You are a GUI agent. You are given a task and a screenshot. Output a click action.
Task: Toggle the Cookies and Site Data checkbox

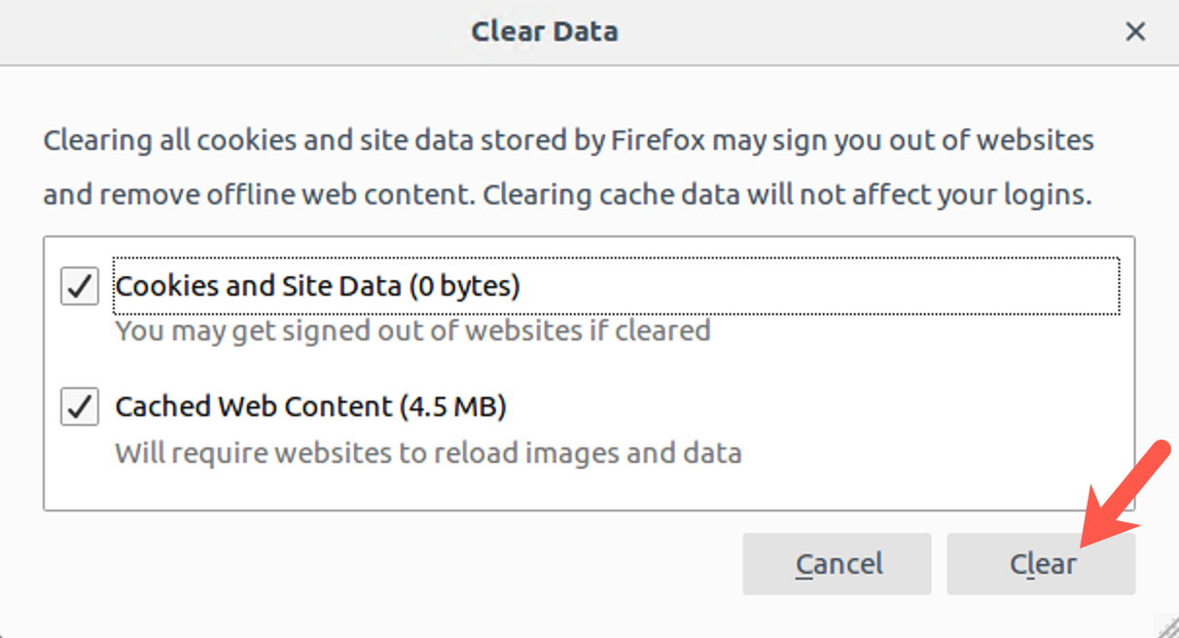(79, 285)
